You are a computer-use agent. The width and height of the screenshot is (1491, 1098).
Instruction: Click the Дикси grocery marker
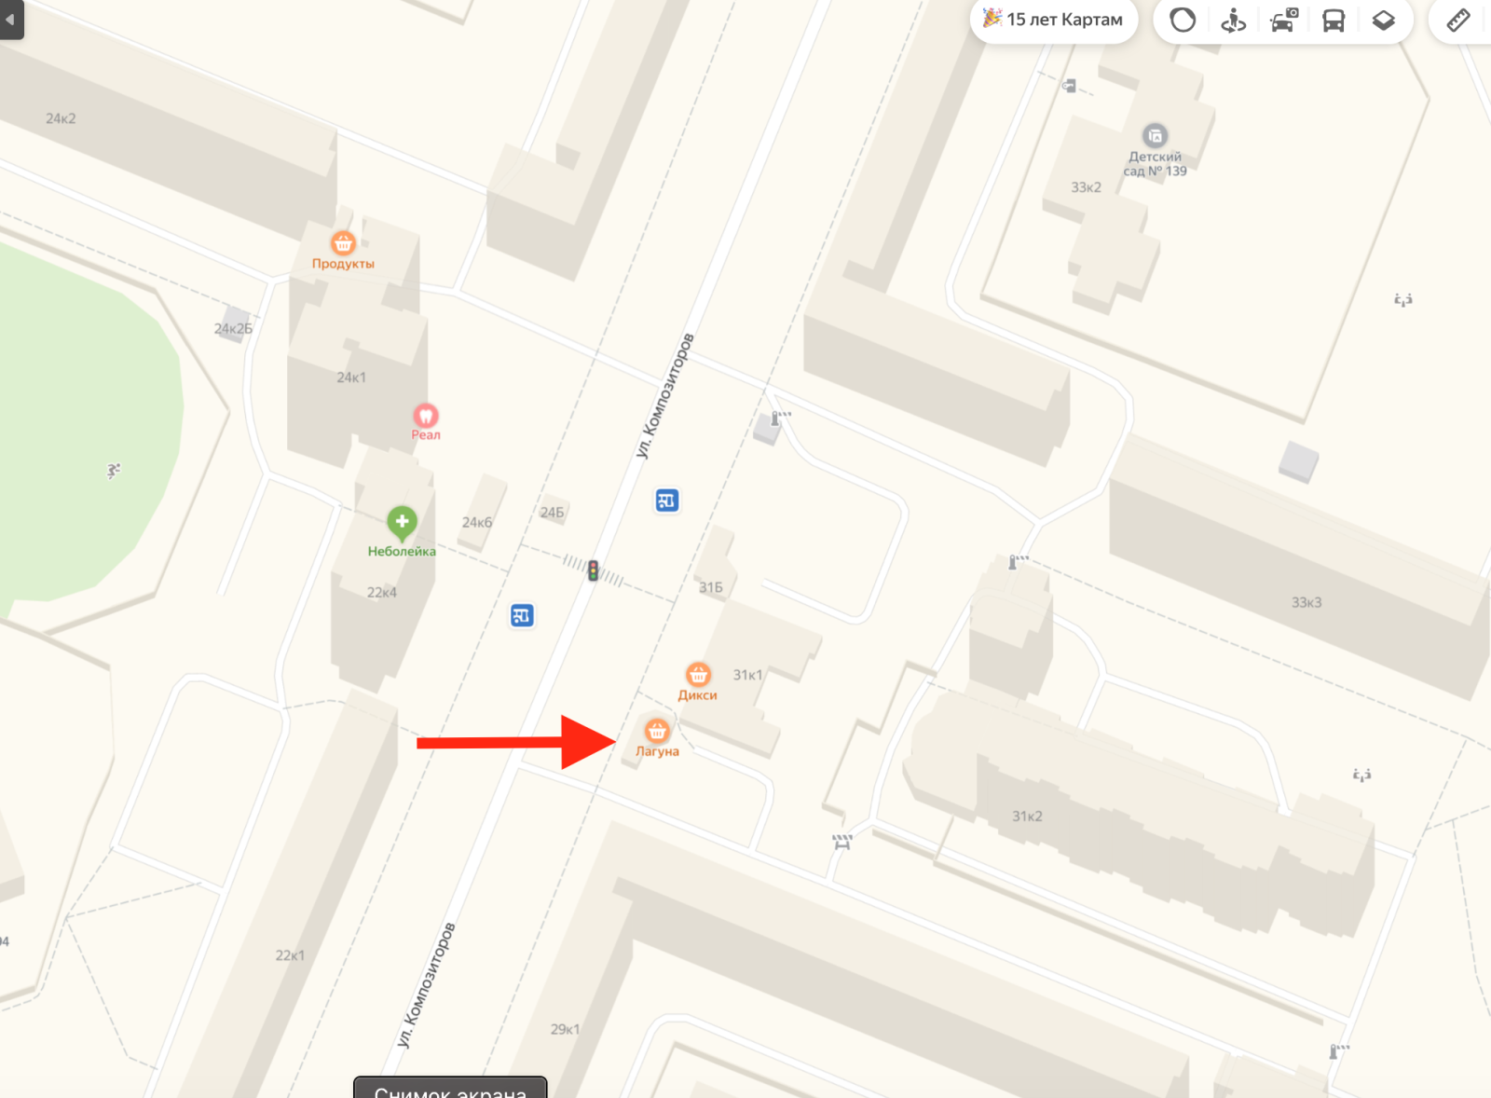point(698,674)
